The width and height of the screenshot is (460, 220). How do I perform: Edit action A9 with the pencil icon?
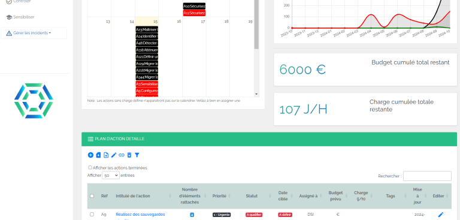point(441,215)
